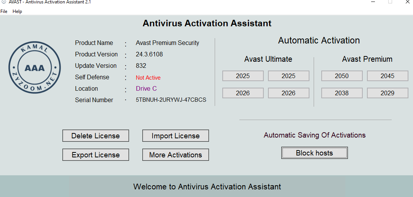413x197 pixels.
Task: Click the Product Version label
Action: click(96, 54)
